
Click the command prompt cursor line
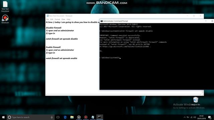[x=110, y=58]
